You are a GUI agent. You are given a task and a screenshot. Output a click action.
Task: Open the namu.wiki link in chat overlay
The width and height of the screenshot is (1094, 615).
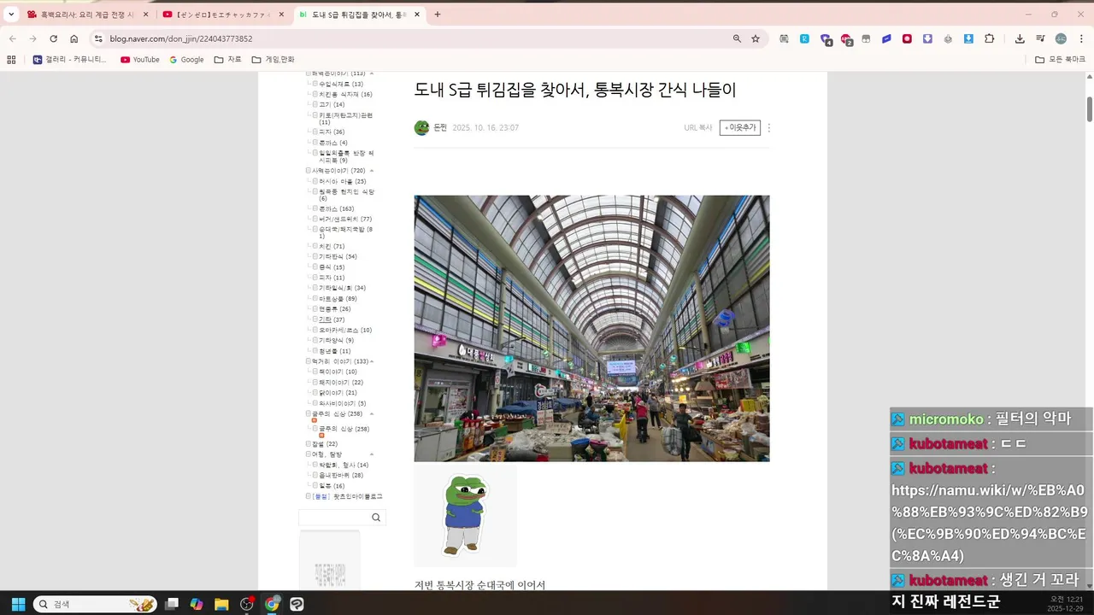989,523
